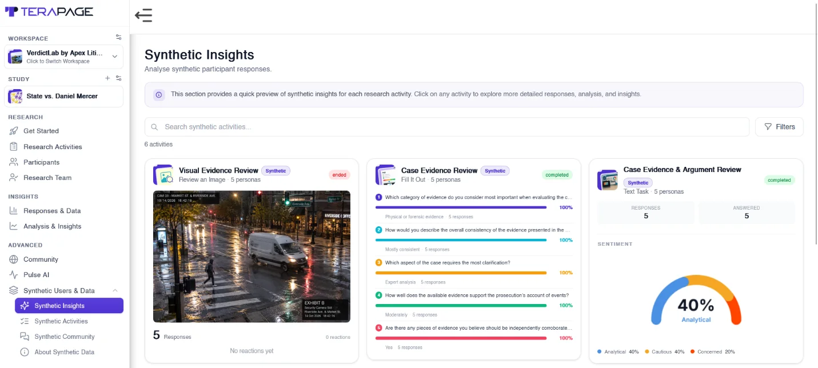Click the Case Evidence & Argument Review activity icon
Viewport: 818px width, 368px height.
pyautogui.click(x=608, y=179)
